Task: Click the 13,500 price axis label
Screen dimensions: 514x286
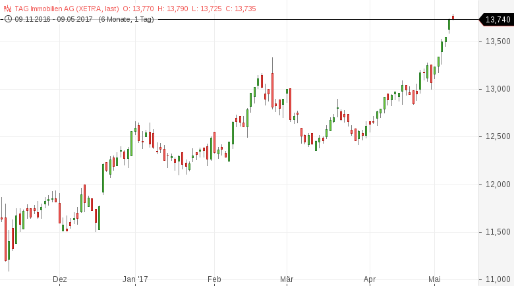Action: click(x=498, y=42)
